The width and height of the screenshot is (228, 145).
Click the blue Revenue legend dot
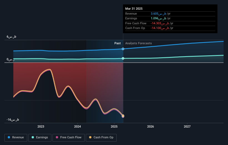tap(9, 137)
